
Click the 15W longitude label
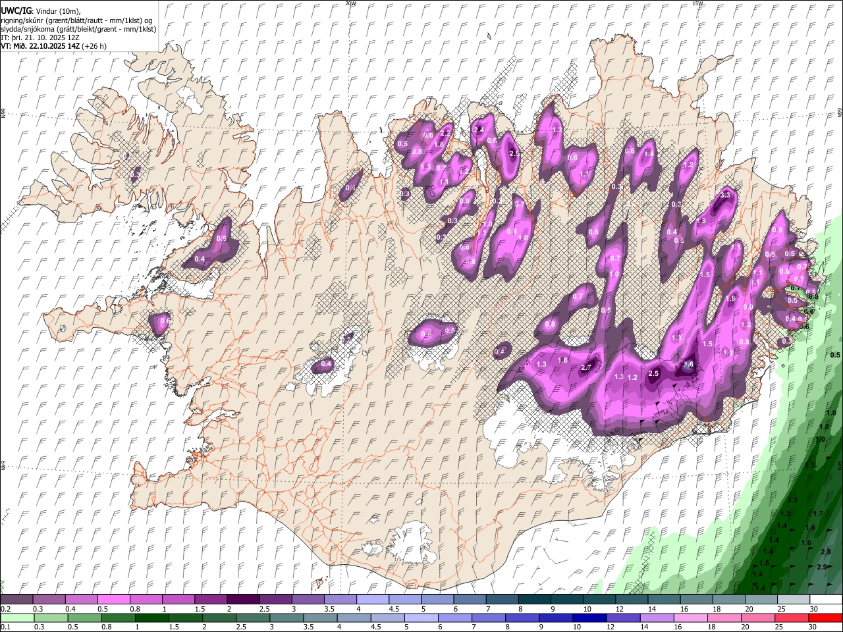[x=697, y=3]
